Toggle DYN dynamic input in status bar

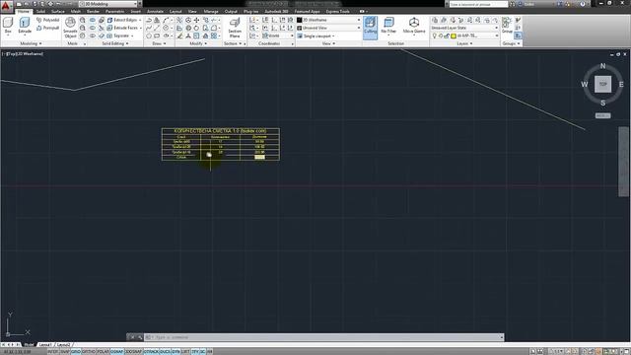(x=175, y=351)
